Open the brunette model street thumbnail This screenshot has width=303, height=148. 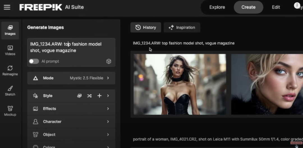[x=180, y=84]
